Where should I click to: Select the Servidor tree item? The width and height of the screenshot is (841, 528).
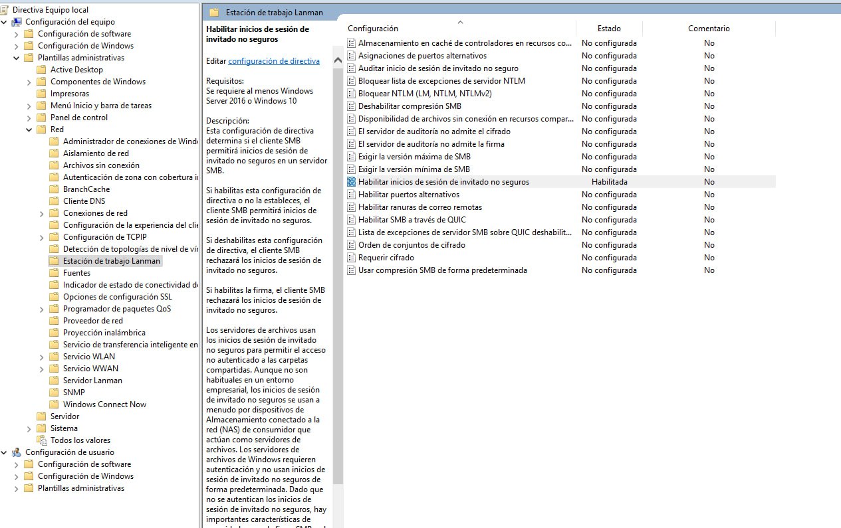pos(64,416)
